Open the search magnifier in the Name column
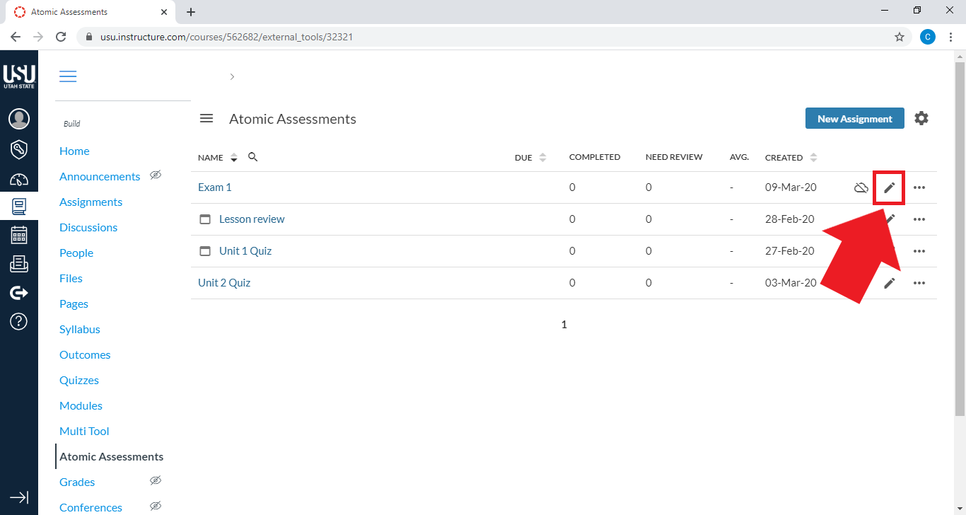 point(252,157)
